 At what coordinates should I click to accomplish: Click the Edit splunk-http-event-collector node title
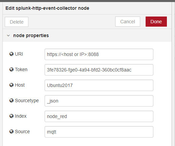(x=47, y=8)
